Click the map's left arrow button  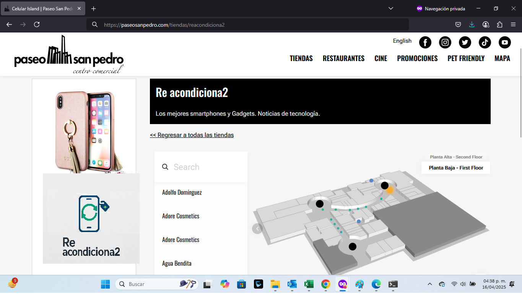[x=257, y=229]
